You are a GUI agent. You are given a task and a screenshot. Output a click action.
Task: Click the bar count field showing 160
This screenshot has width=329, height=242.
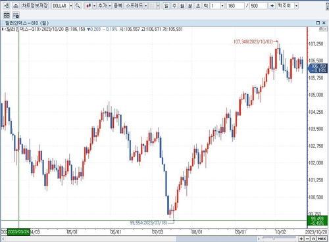236,6
